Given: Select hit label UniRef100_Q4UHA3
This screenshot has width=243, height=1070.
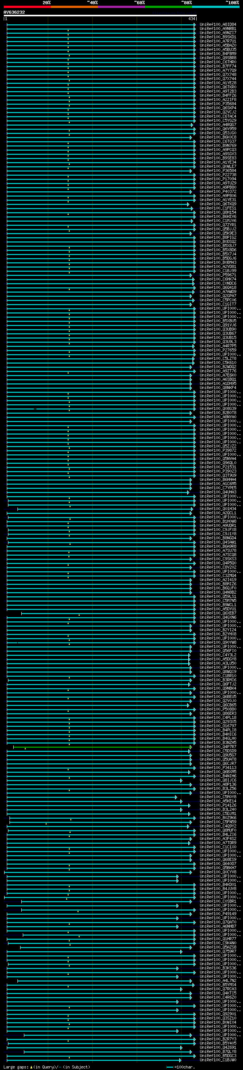Looking at the screenshot, I should [218, 492].
